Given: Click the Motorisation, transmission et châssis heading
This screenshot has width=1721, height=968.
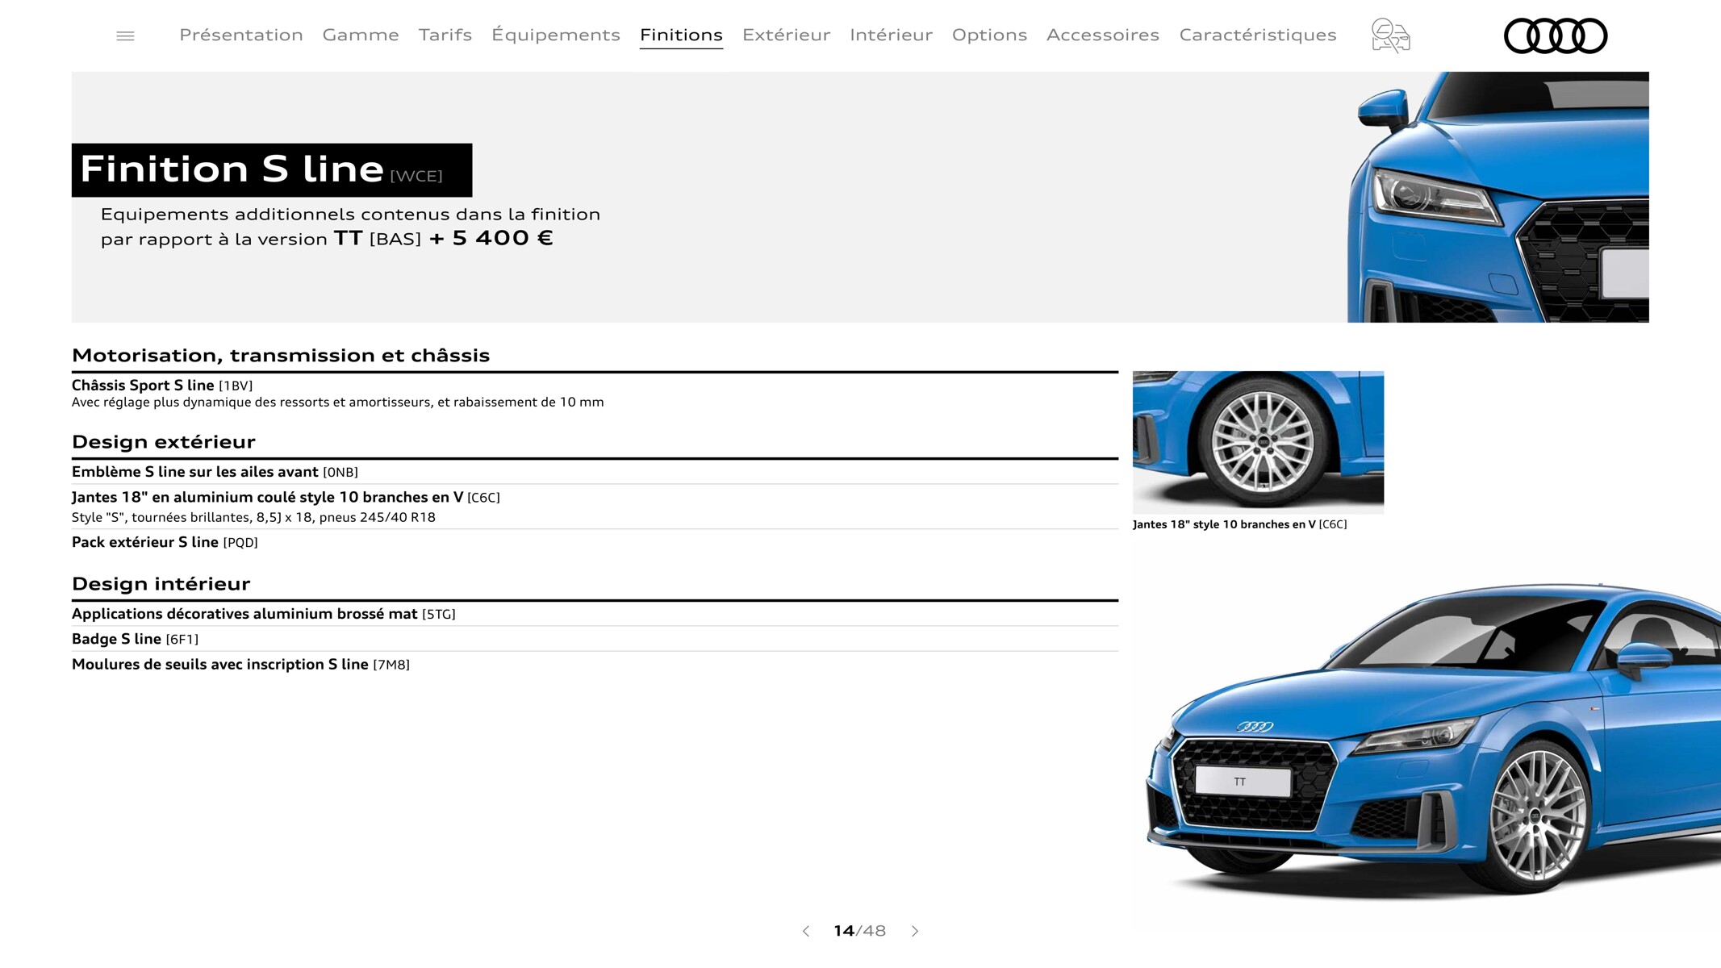Looking at the screenshot, I should 281,356.
